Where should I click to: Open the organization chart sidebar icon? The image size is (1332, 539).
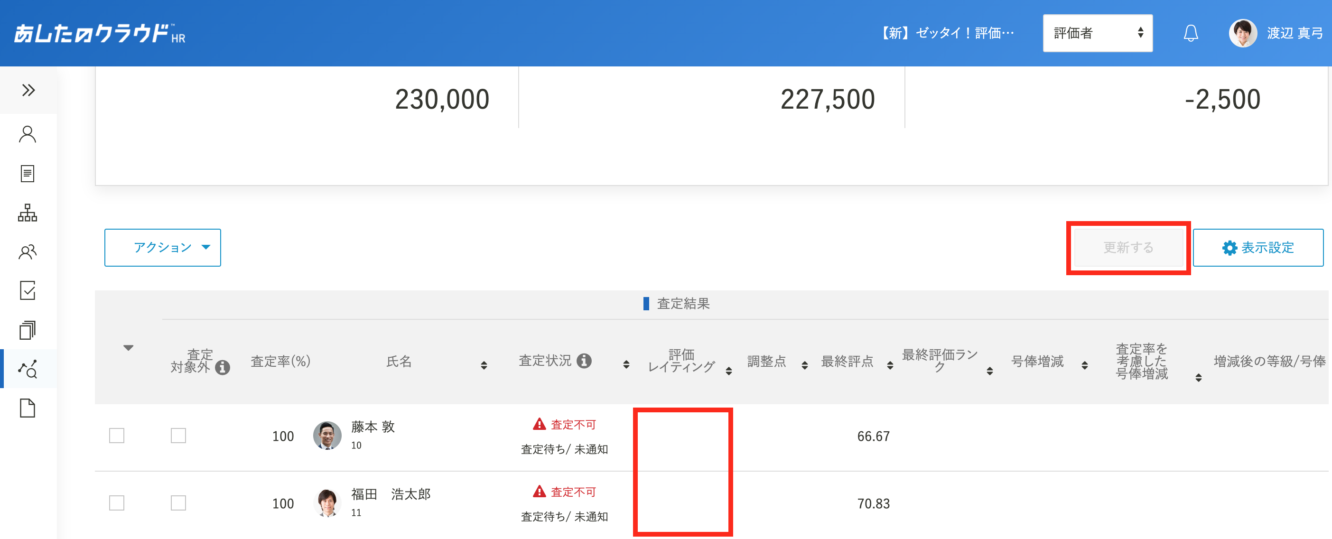[x=28, y=213]
